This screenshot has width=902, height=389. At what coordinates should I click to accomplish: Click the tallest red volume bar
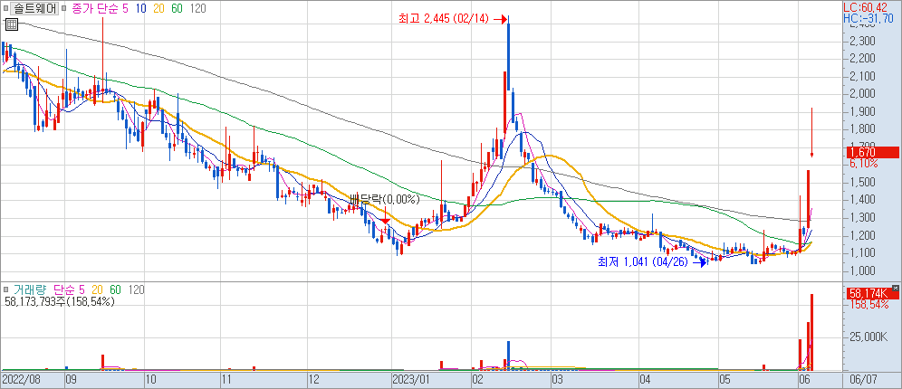tap(812, 331)
